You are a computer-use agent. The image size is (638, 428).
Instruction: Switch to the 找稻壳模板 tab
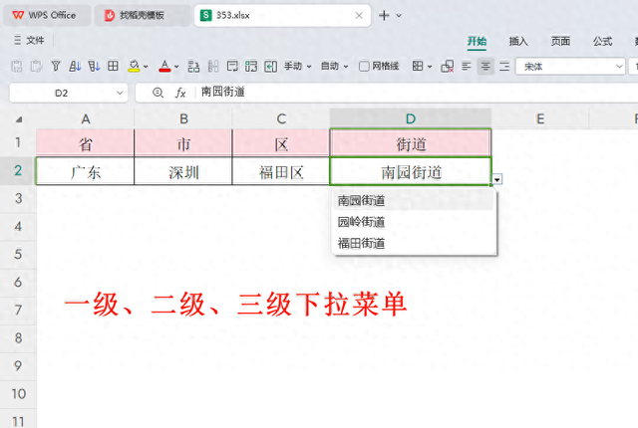[x=141, y=16]
